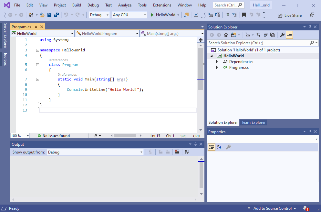321x212 pixels.
Task: Collapse the class Program code block
Action: point(37,65)
